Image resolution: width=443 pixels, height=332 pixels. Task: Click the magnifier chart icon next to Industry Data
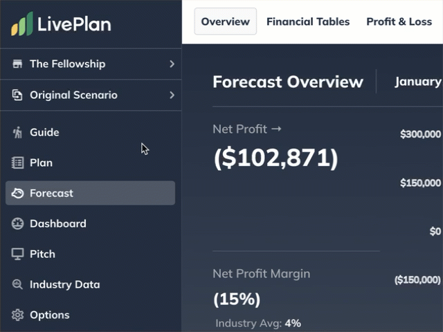(17, 284)
